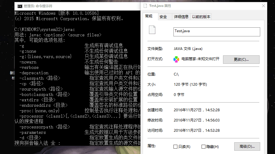Click the file type value JAVA 文件 (.java)
Screen dimensions: 275x154
click(188, 49)
